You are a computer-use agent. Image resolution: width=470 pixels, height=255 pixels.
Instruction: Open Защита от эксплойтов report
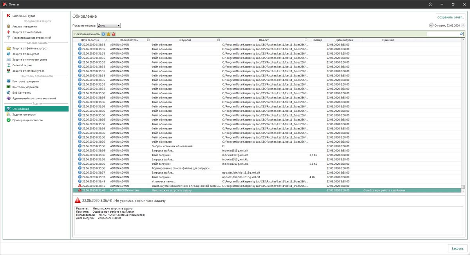tap(27, 32)
